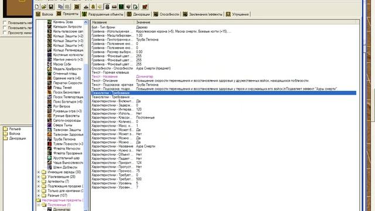Viewport: 375px width, 211px height.
Task: Select the Текст - Горячая клавиша row
Action: [x=224, y=72]
